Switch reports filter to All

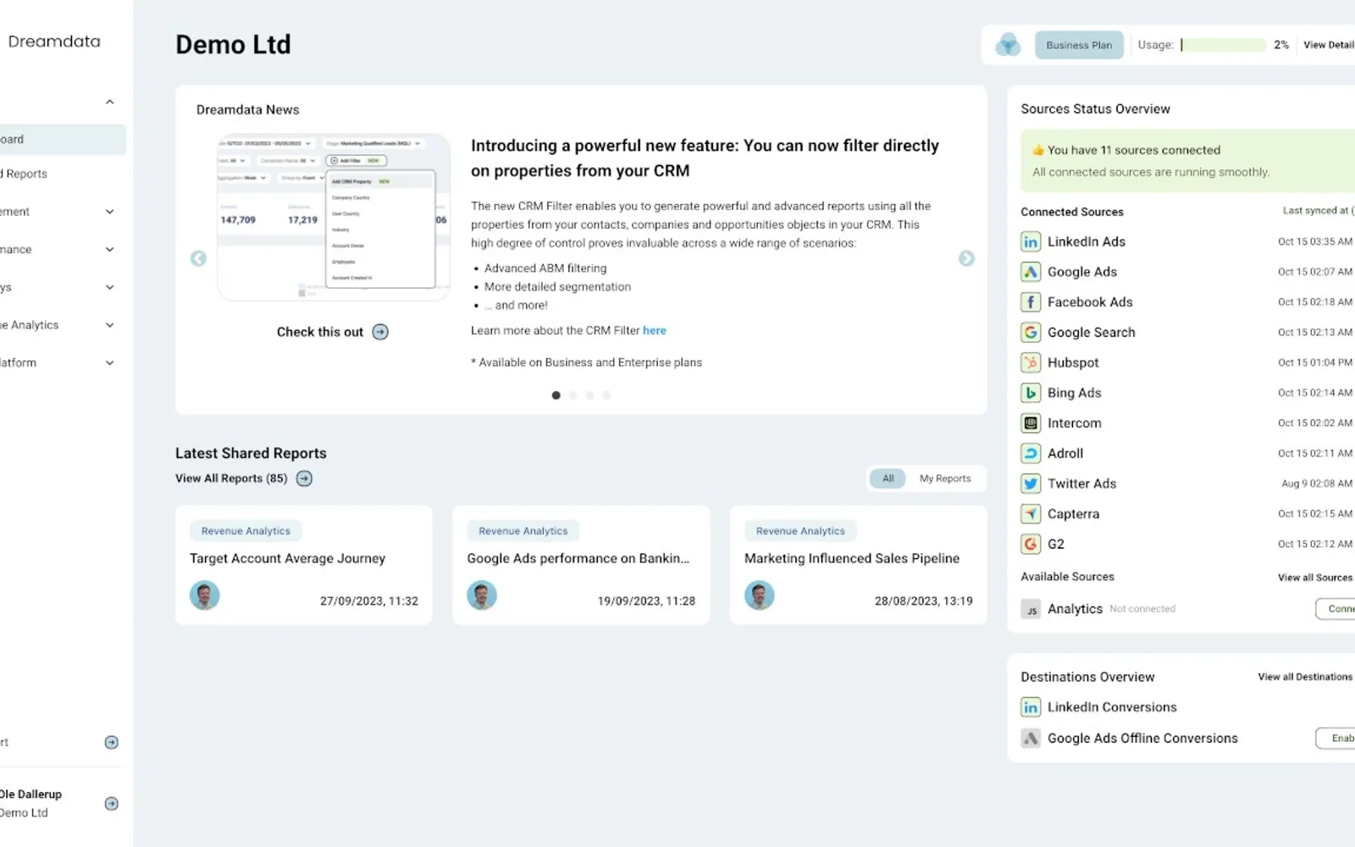(888, 479)
